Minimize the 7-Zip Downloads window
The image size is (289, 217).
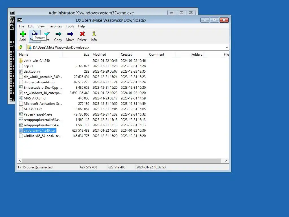tap(205, 20)
